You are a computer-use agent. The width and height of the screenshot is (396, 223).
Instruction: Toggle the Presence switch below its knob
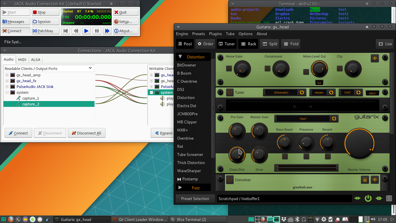[306, 156]
